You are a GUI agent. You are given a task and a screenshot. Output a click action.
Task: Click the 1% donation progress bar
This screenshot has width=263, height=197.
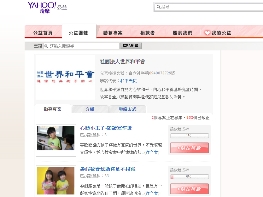pyautogui.click(x=190, y=136)
